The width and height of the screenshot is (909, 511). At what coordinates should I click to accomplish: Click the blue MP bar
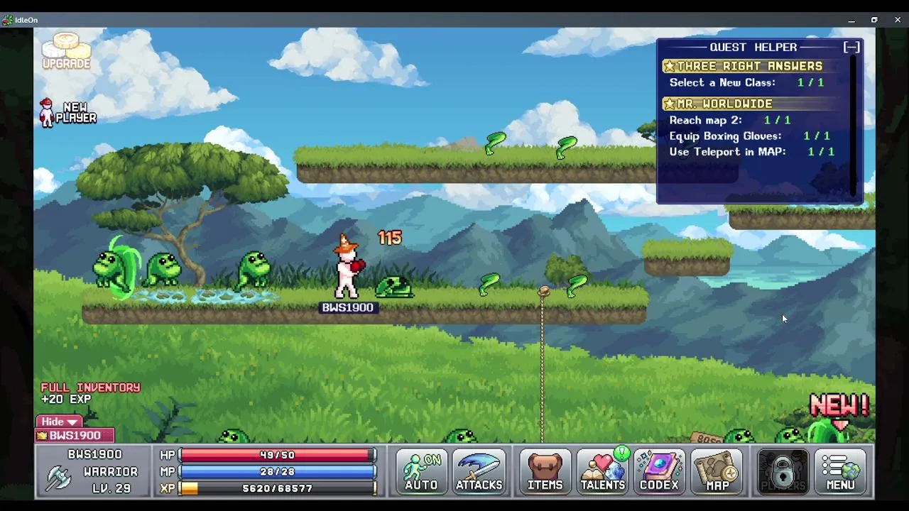click(x=278, y=471)
